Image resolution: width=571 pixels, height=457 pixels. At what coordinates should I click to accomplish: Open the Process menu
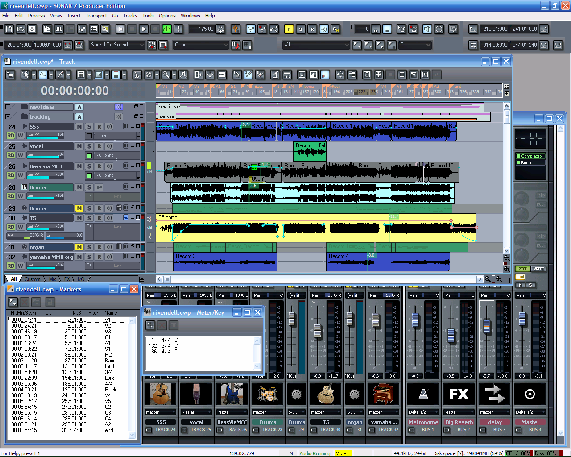pos(36,16)
